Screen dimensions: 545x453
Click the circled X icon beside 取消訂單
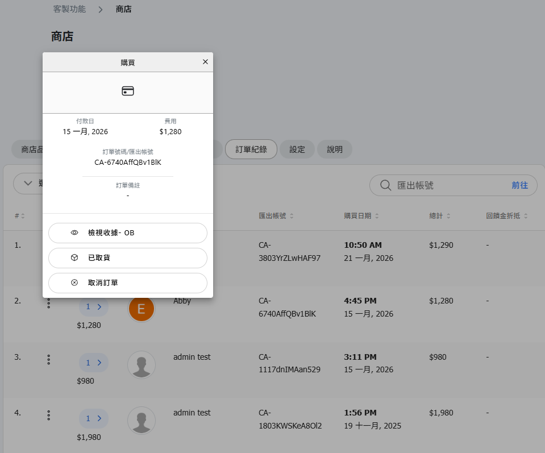pyautogui.click(x=74, y=283)
